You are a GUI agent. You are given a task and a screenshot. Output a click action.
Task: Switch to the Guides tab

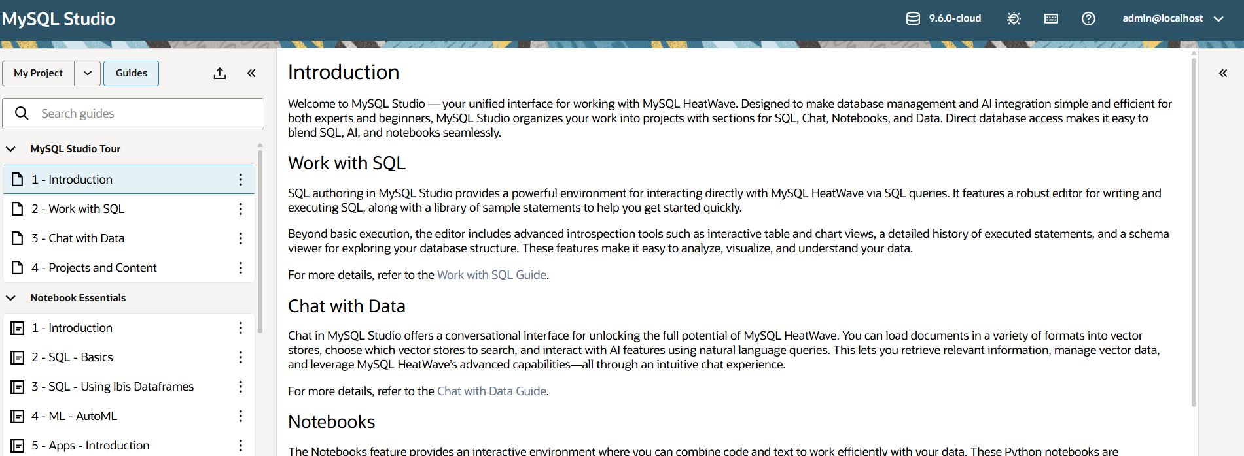coord(131,73)
